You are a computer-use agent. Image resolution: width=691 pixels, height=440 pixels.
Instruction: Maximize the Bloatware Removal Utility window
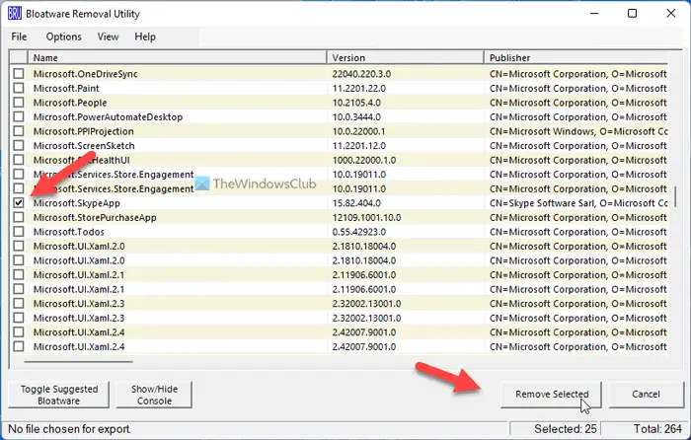pyautogui.click(x=632, y=13)
